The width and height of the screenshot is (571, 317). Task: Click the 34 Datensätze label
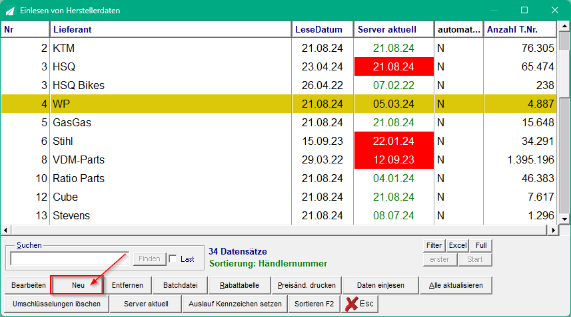pyautogui.click(x=238, y=251)
